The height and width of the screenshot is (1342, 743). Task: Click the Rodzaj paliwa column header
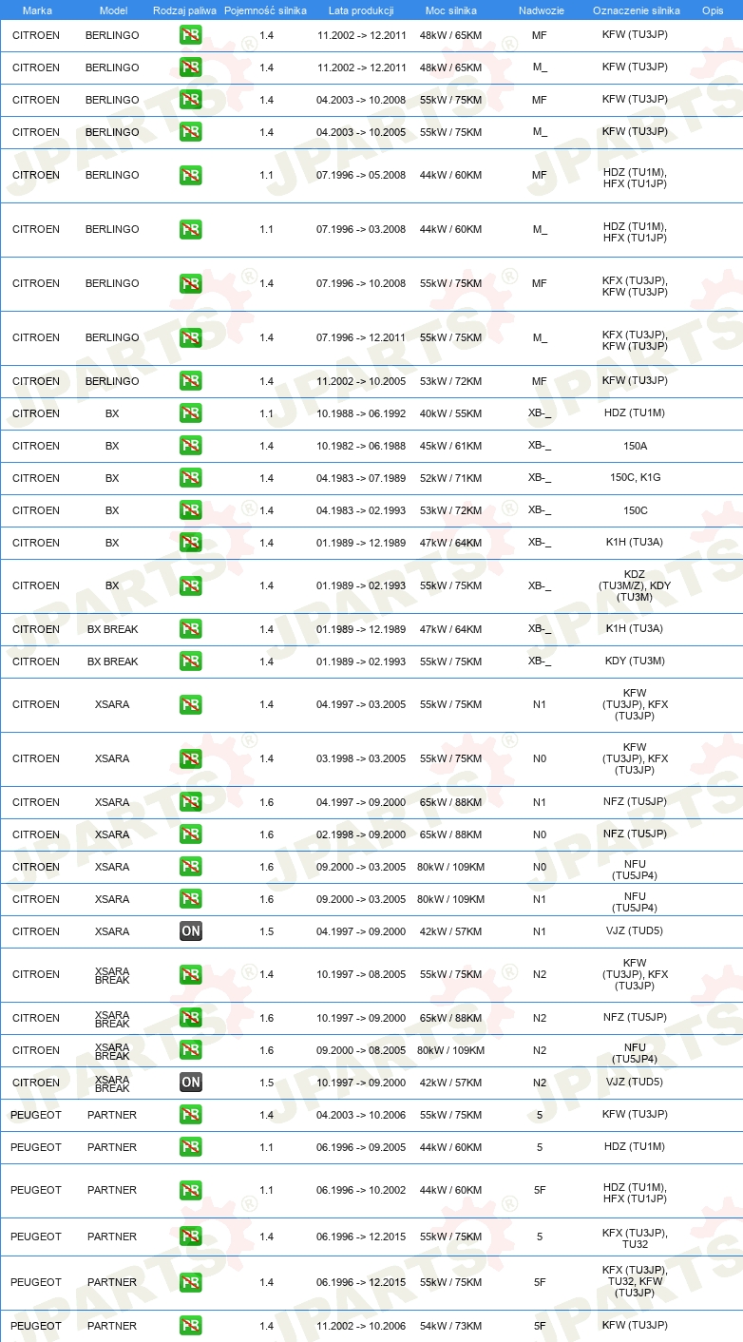pos(185,10)
